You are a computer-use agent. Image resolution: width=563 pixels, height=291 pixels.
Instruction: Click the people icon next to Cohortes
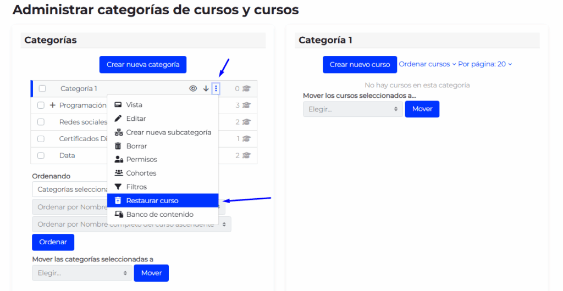click(x=118, y=174)
